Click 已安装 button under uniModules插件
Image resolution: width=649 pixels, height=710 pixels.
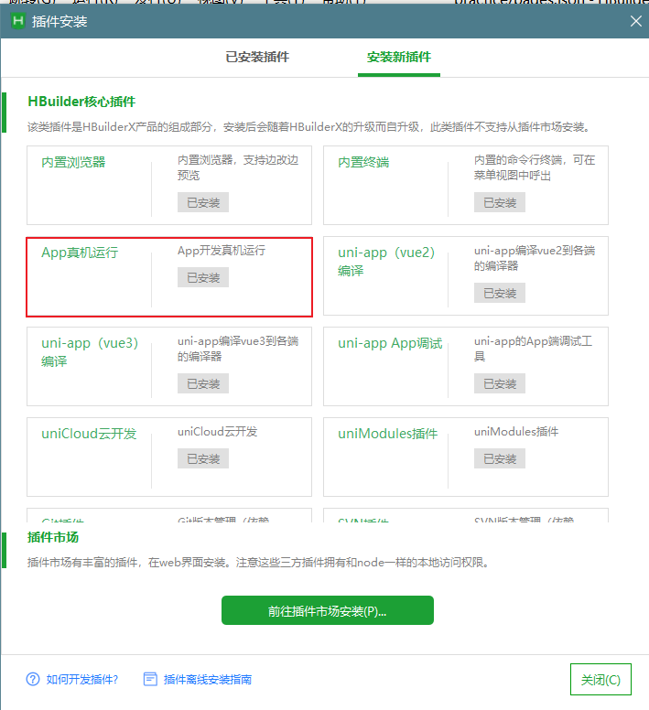tap(500, 458)
